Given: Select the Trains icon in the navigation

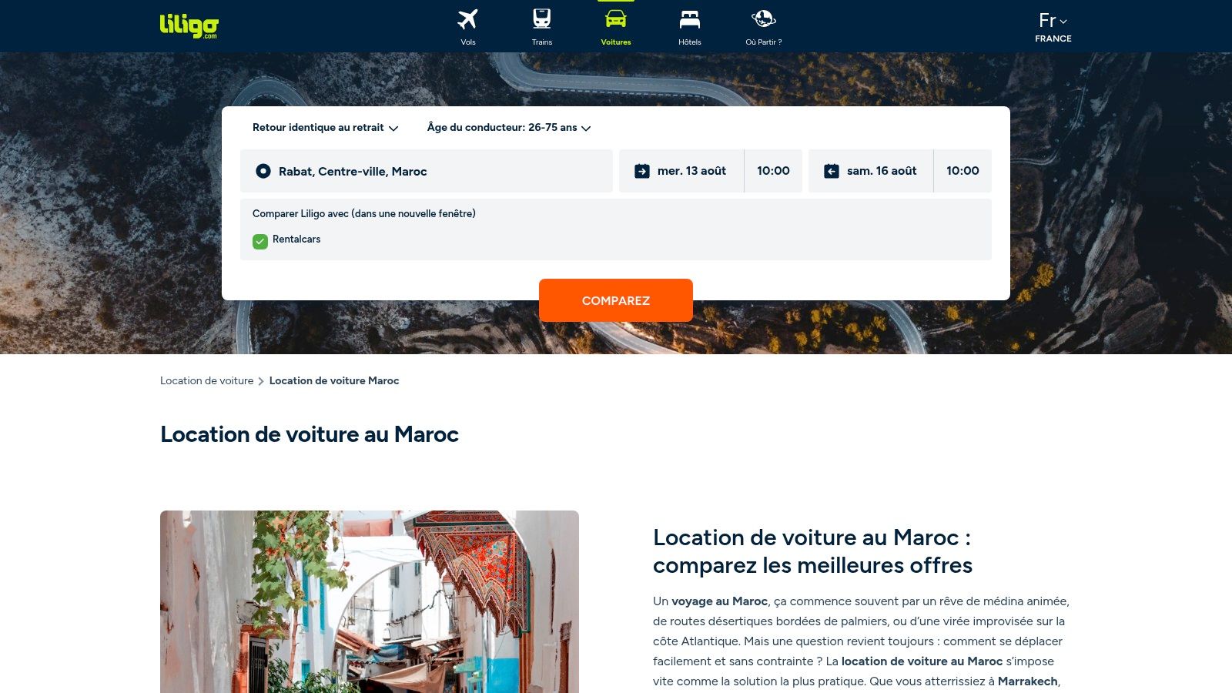Looking at the screenshot, I should [x=542, y=19].
